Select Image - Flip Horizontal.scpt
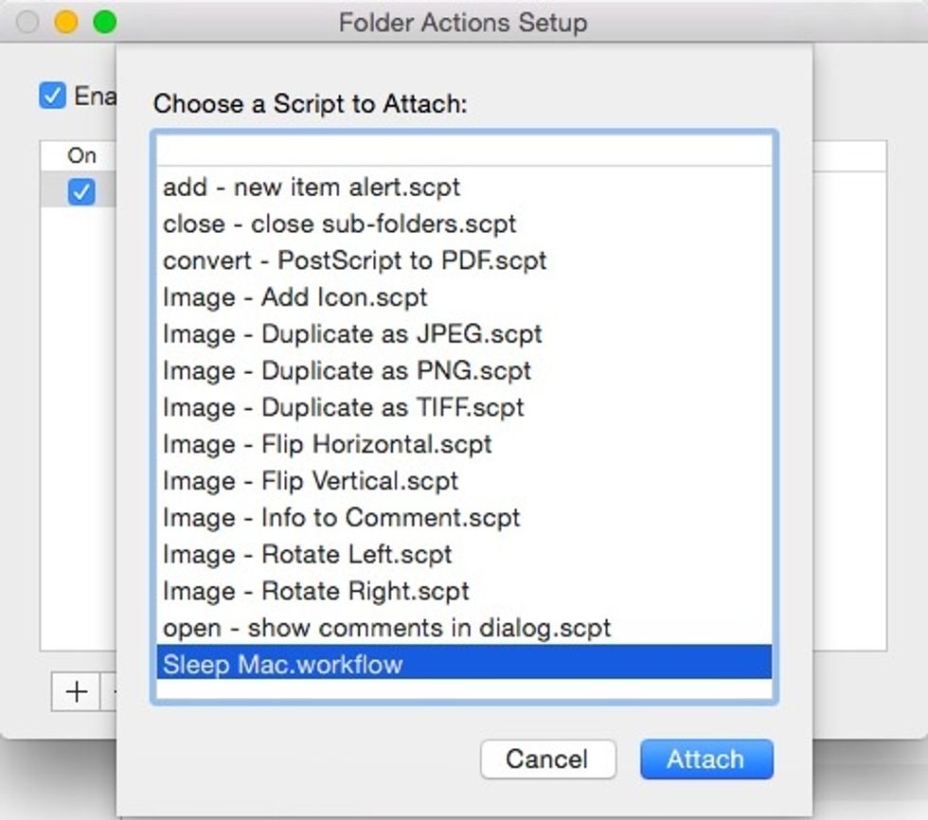The height and width of the screenshot is (820, 928). coord(329,444)
